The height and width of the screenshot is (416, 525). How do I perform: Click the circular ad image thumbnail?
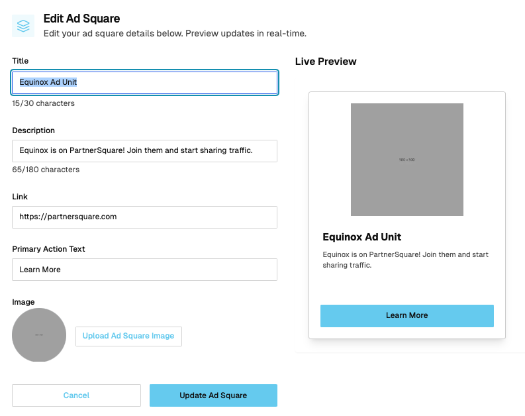coord(39,335)
